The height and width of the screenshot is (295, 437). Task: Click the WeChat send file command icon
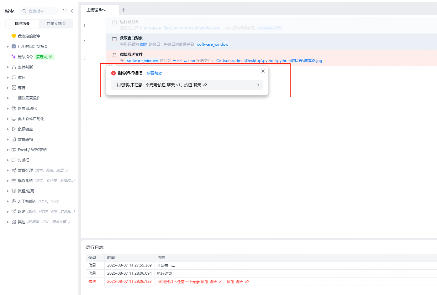[x=114, y=55]
